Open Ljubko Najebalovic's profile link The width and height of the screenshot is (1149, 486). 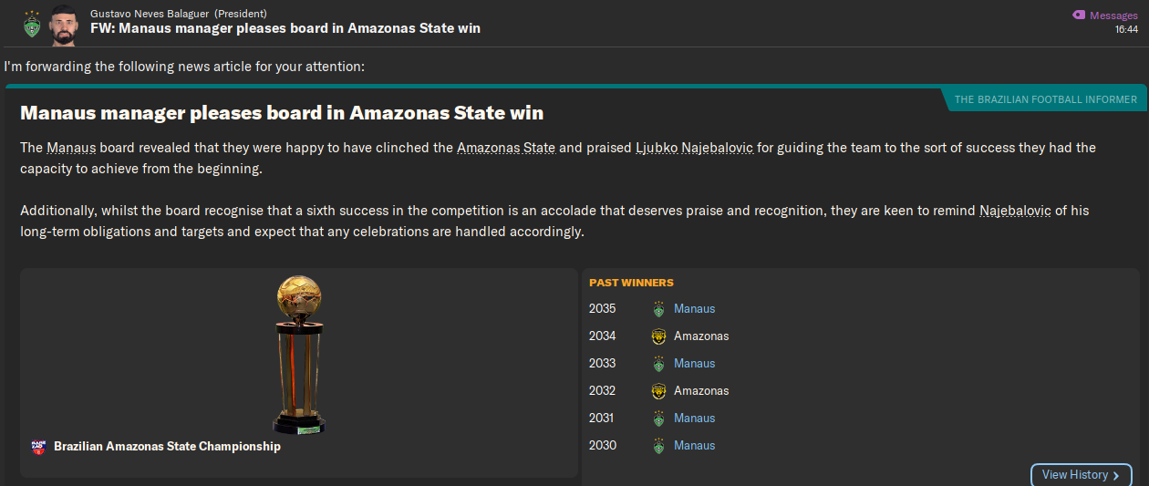tap(694, 148)
